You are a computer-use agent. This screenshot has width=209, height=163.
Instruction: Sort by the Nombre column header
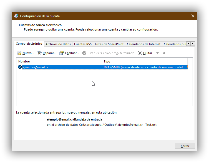59,61
